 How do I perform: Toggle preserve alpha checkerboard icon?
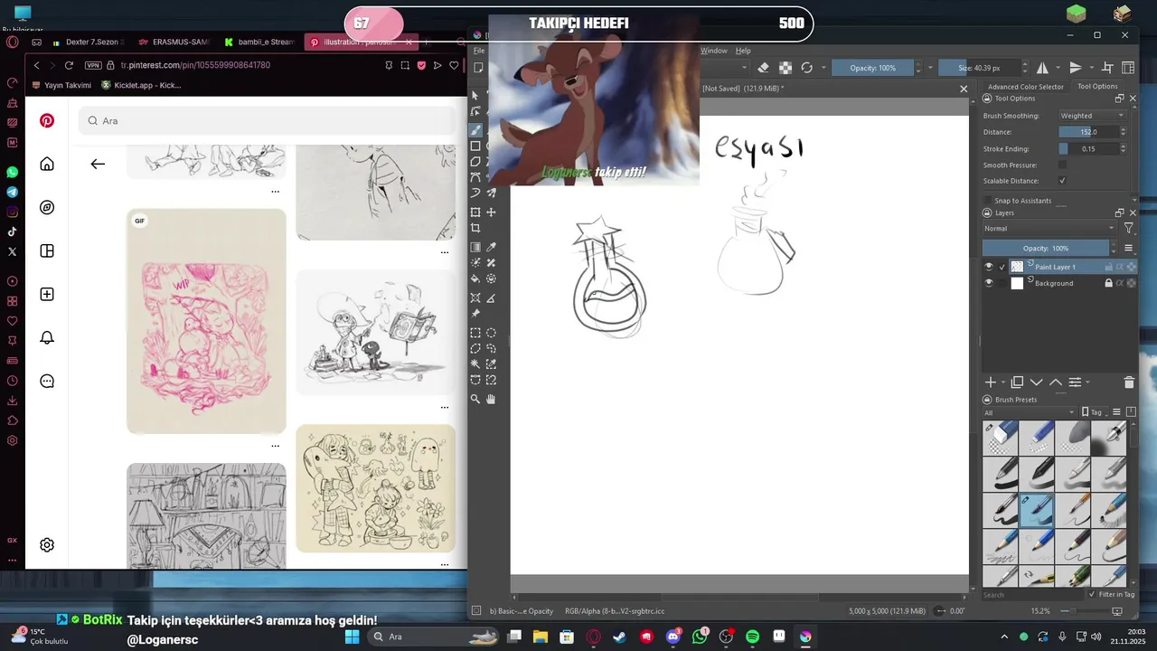pyautogui.click(x=785, y=68)
